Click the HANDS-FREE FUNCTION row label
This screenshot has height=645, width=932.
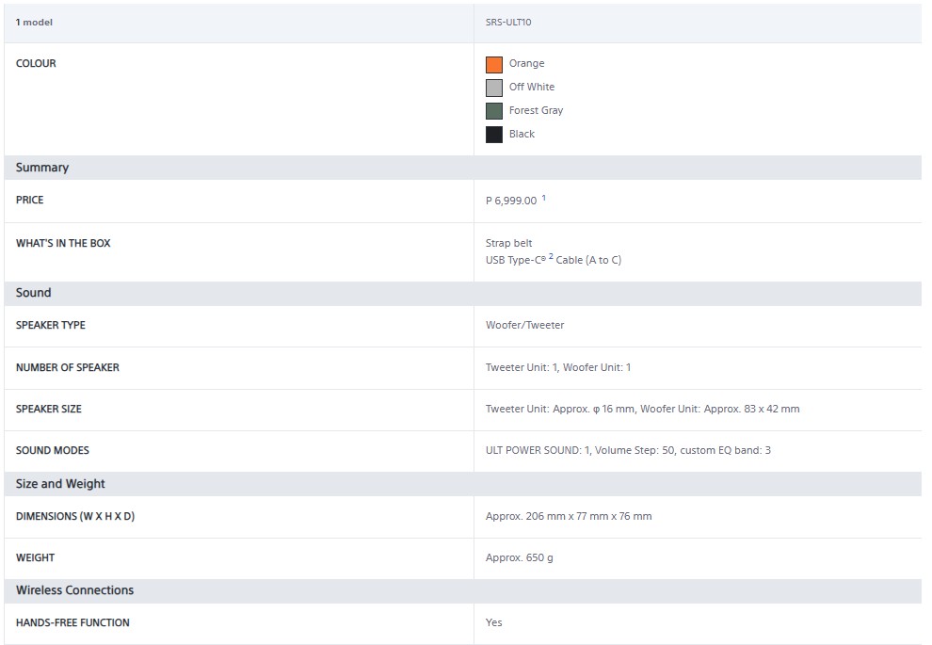(x=72, y=622)
